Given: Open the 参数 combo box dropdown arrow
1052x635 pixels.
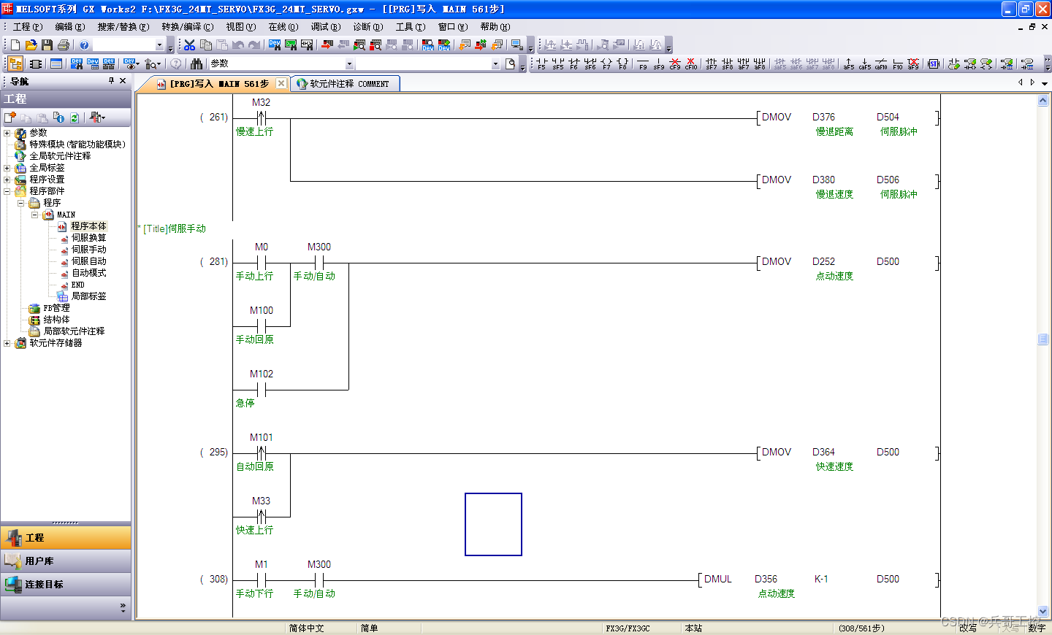Looking at the screenshot, I should point(349,64).
